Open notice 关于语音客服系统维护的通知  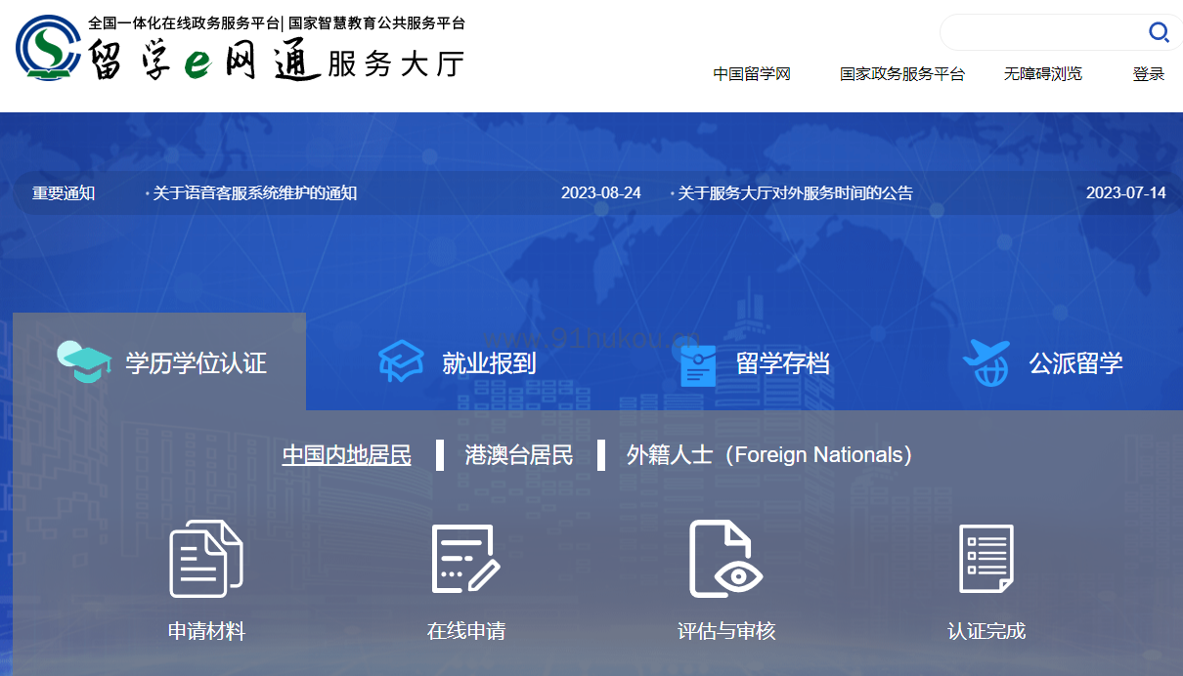[x=254, y=193]
